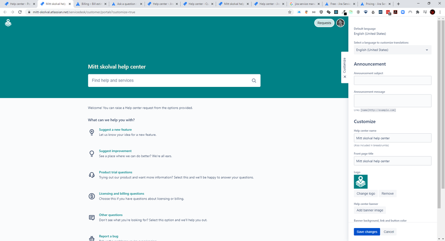The width and height of the screenshot is (445, 241).
Task: Expand the language translations dropdown
Action: pos(392,50)
